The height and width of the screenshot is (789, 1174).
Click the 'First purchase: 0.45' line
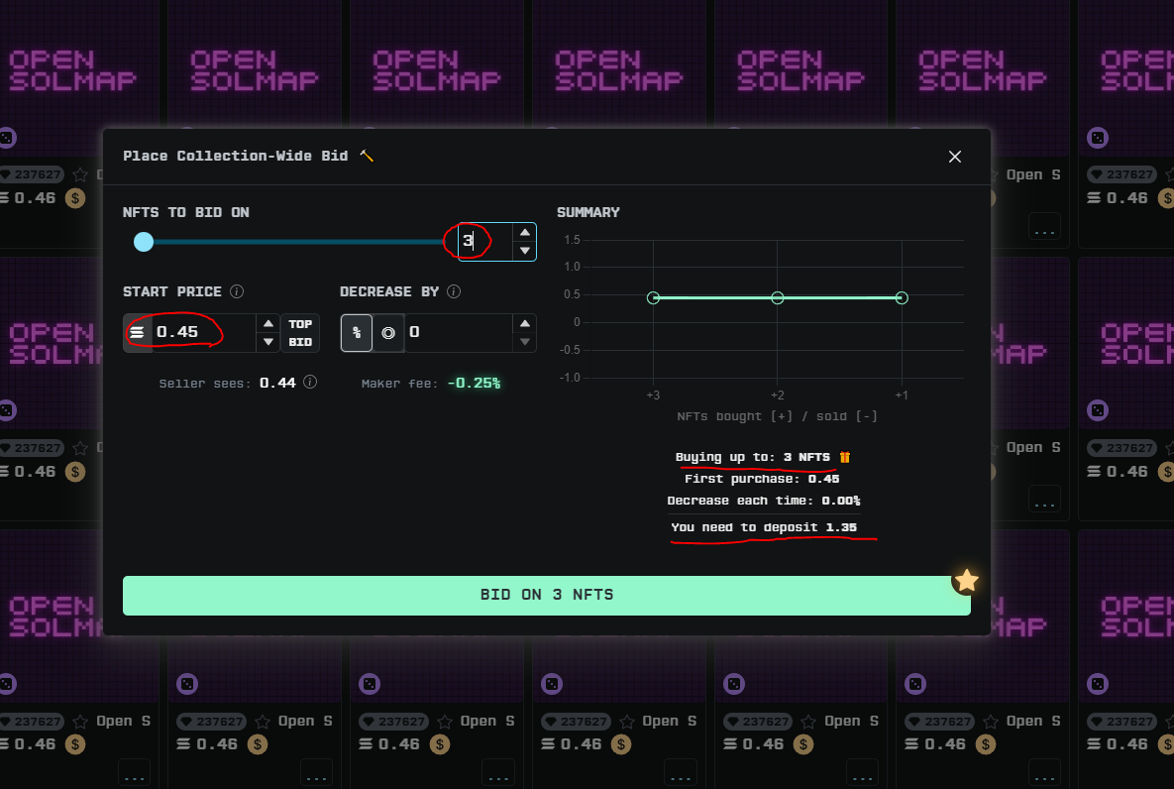[x=762, y=479]
